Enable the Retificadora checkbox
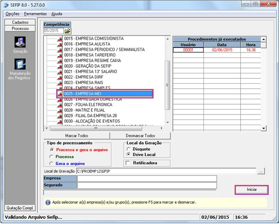Image resolution: width=279 pixels, height=224 pixels. [128, 163]
